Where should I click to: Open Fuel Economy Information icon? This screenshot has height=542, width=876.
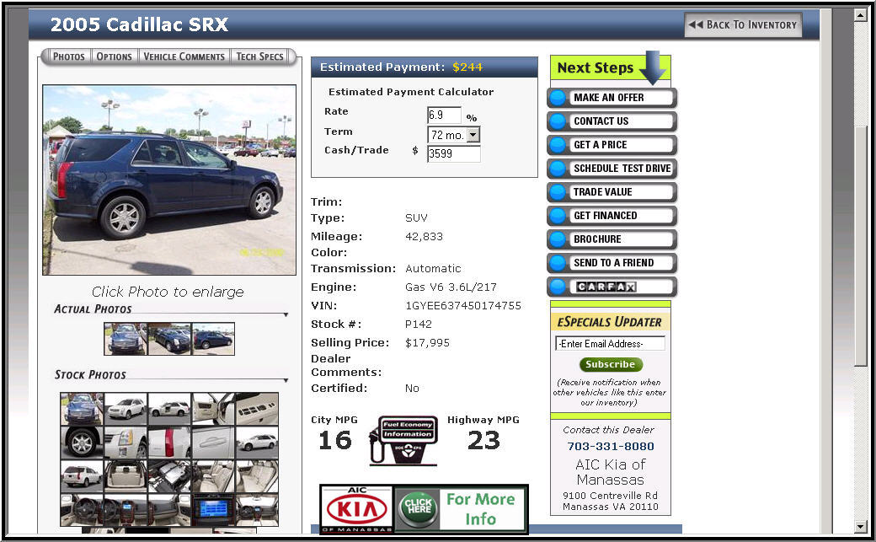coord(403,441)
